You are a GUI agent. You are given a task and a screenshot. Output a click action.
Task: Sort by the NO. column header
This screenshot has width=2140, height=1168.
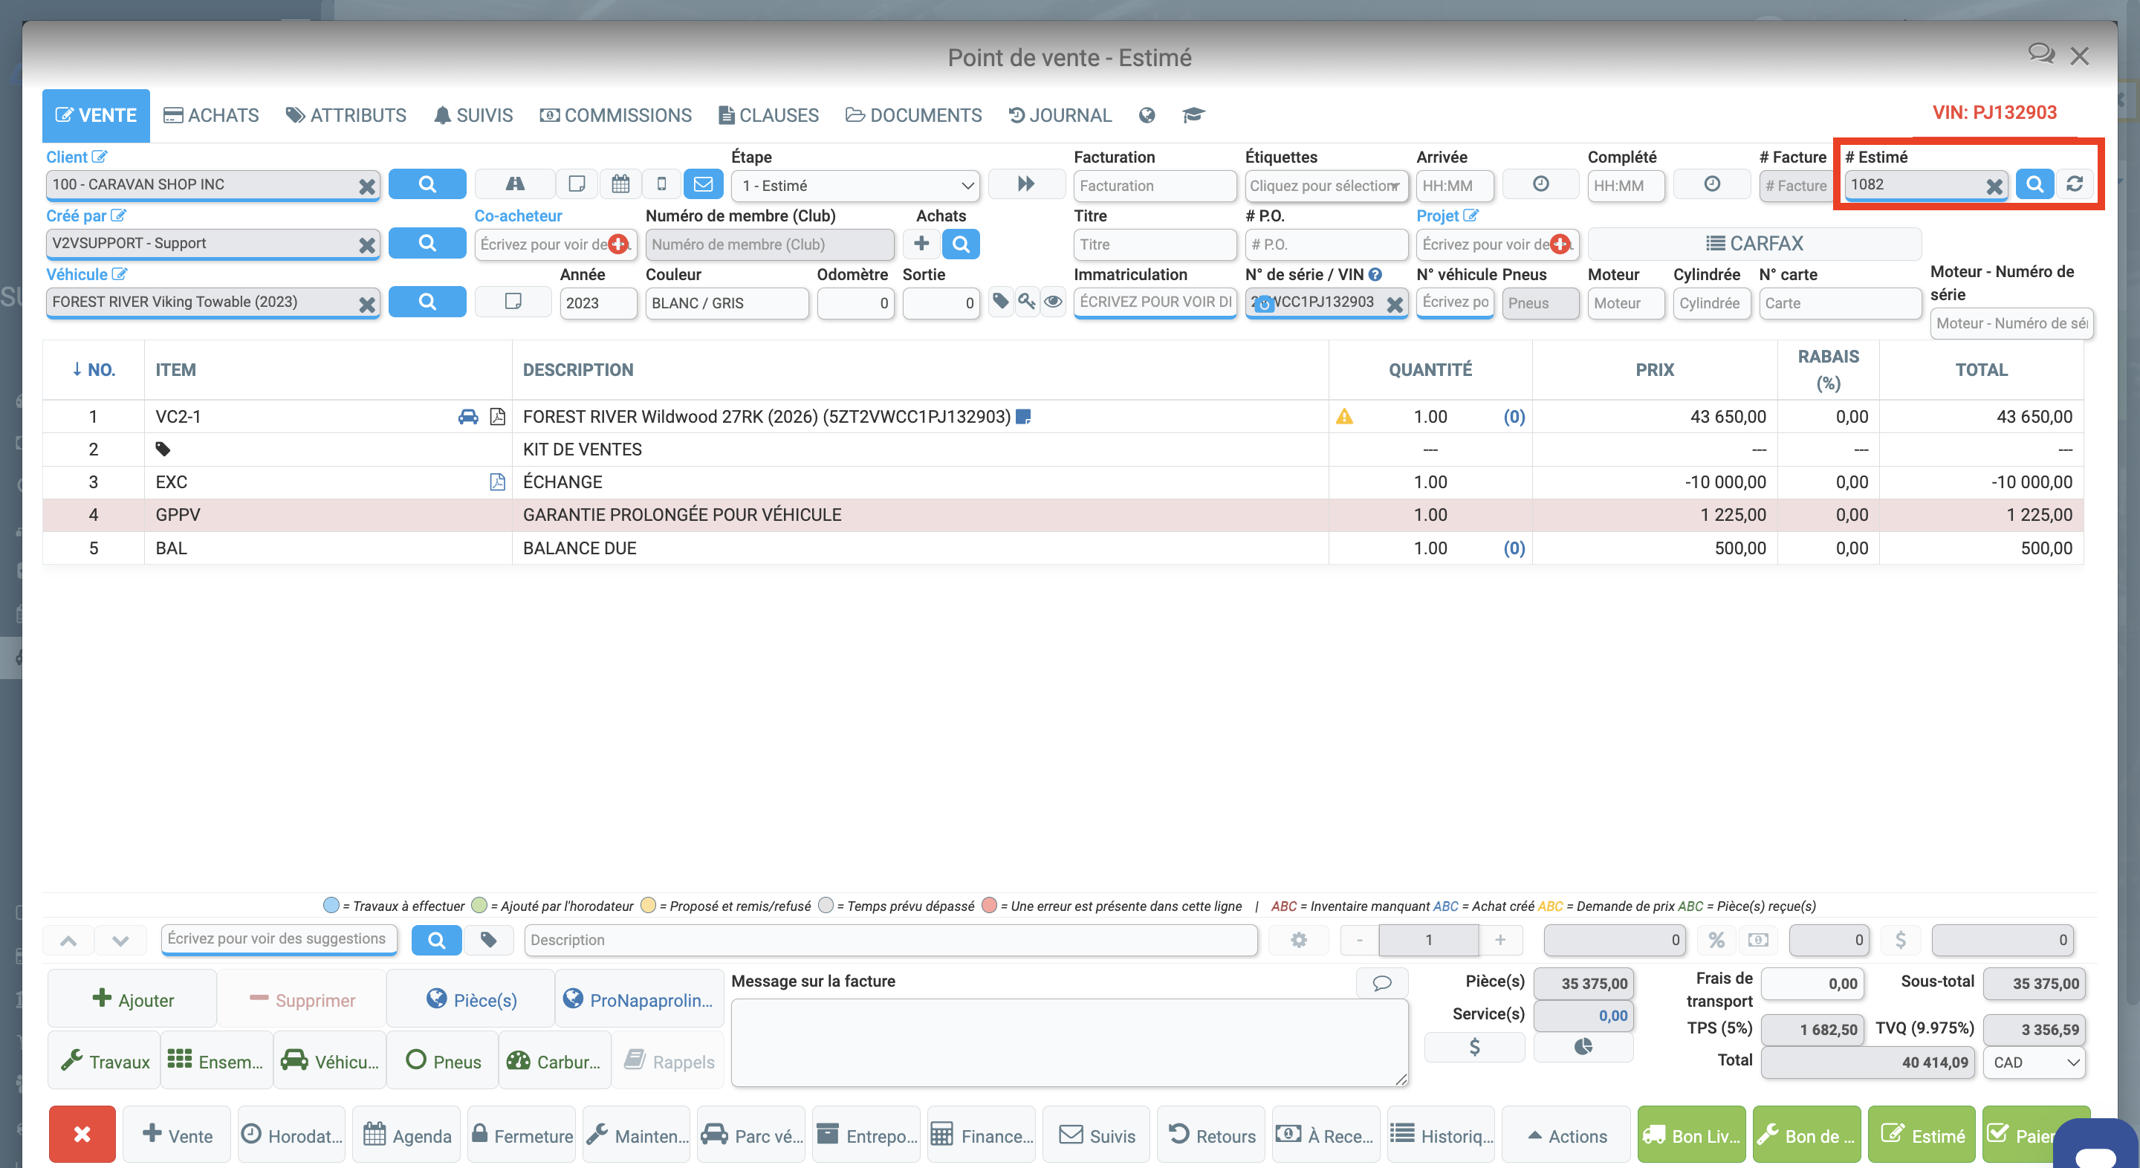pyautogui.click(x=93, y=370)
